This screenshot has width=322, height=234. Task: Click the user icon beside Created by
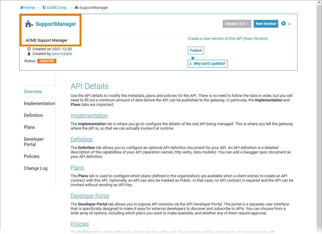click(x=29, y=54)
